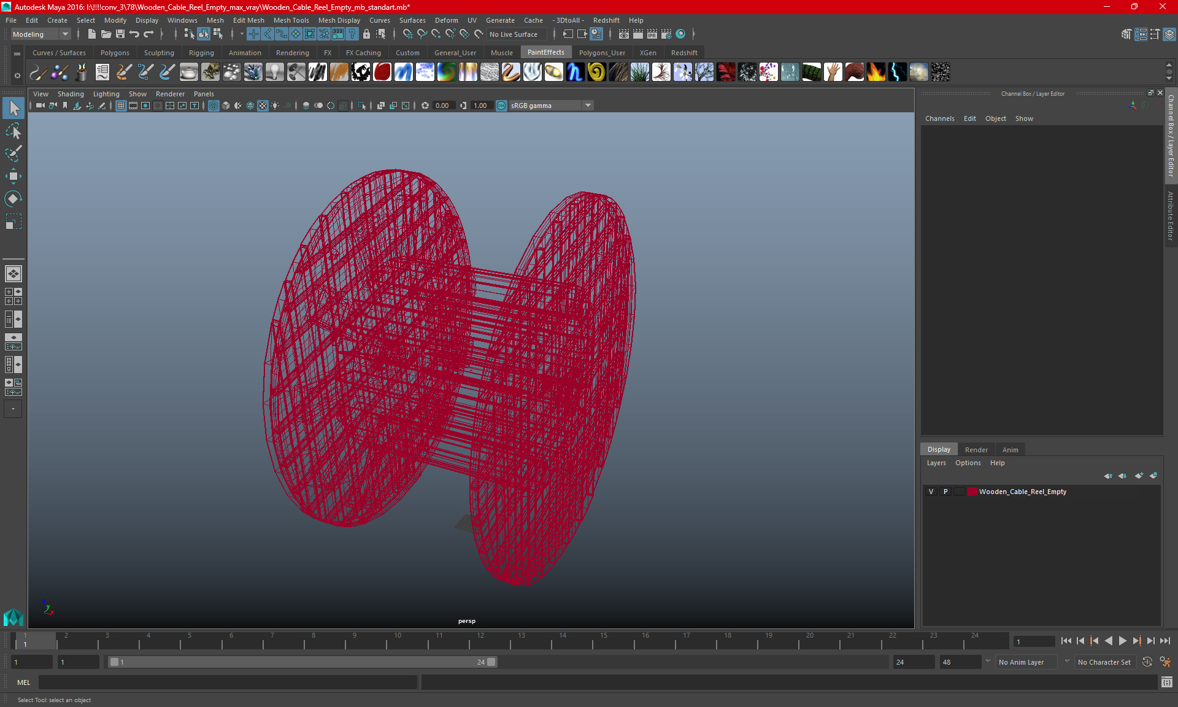Activate the Rotate tool in toolbox
Image resolution: width=1178 pixels, height=707 pixels.
(x=13, y=198)
